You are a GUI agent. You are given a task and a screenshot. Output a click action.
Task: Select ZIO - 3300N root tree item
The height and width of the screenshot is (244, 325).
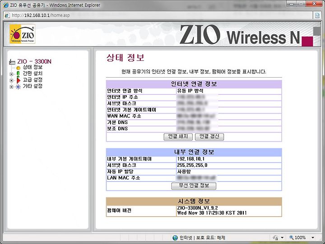(x=34, y=61)
